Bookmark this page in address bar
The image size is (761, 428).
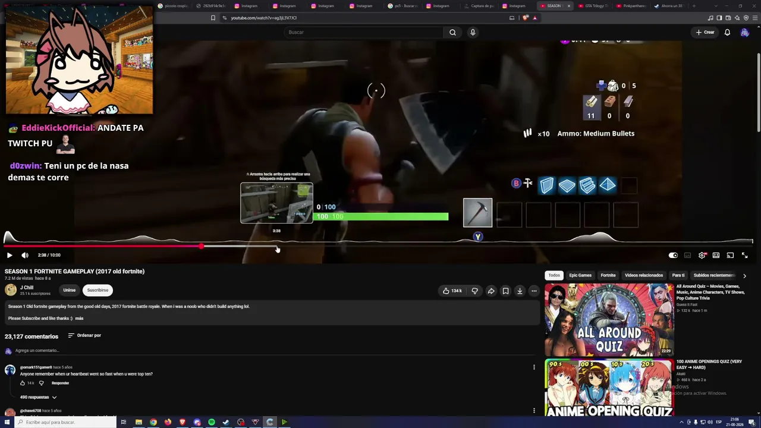[213, 18]
